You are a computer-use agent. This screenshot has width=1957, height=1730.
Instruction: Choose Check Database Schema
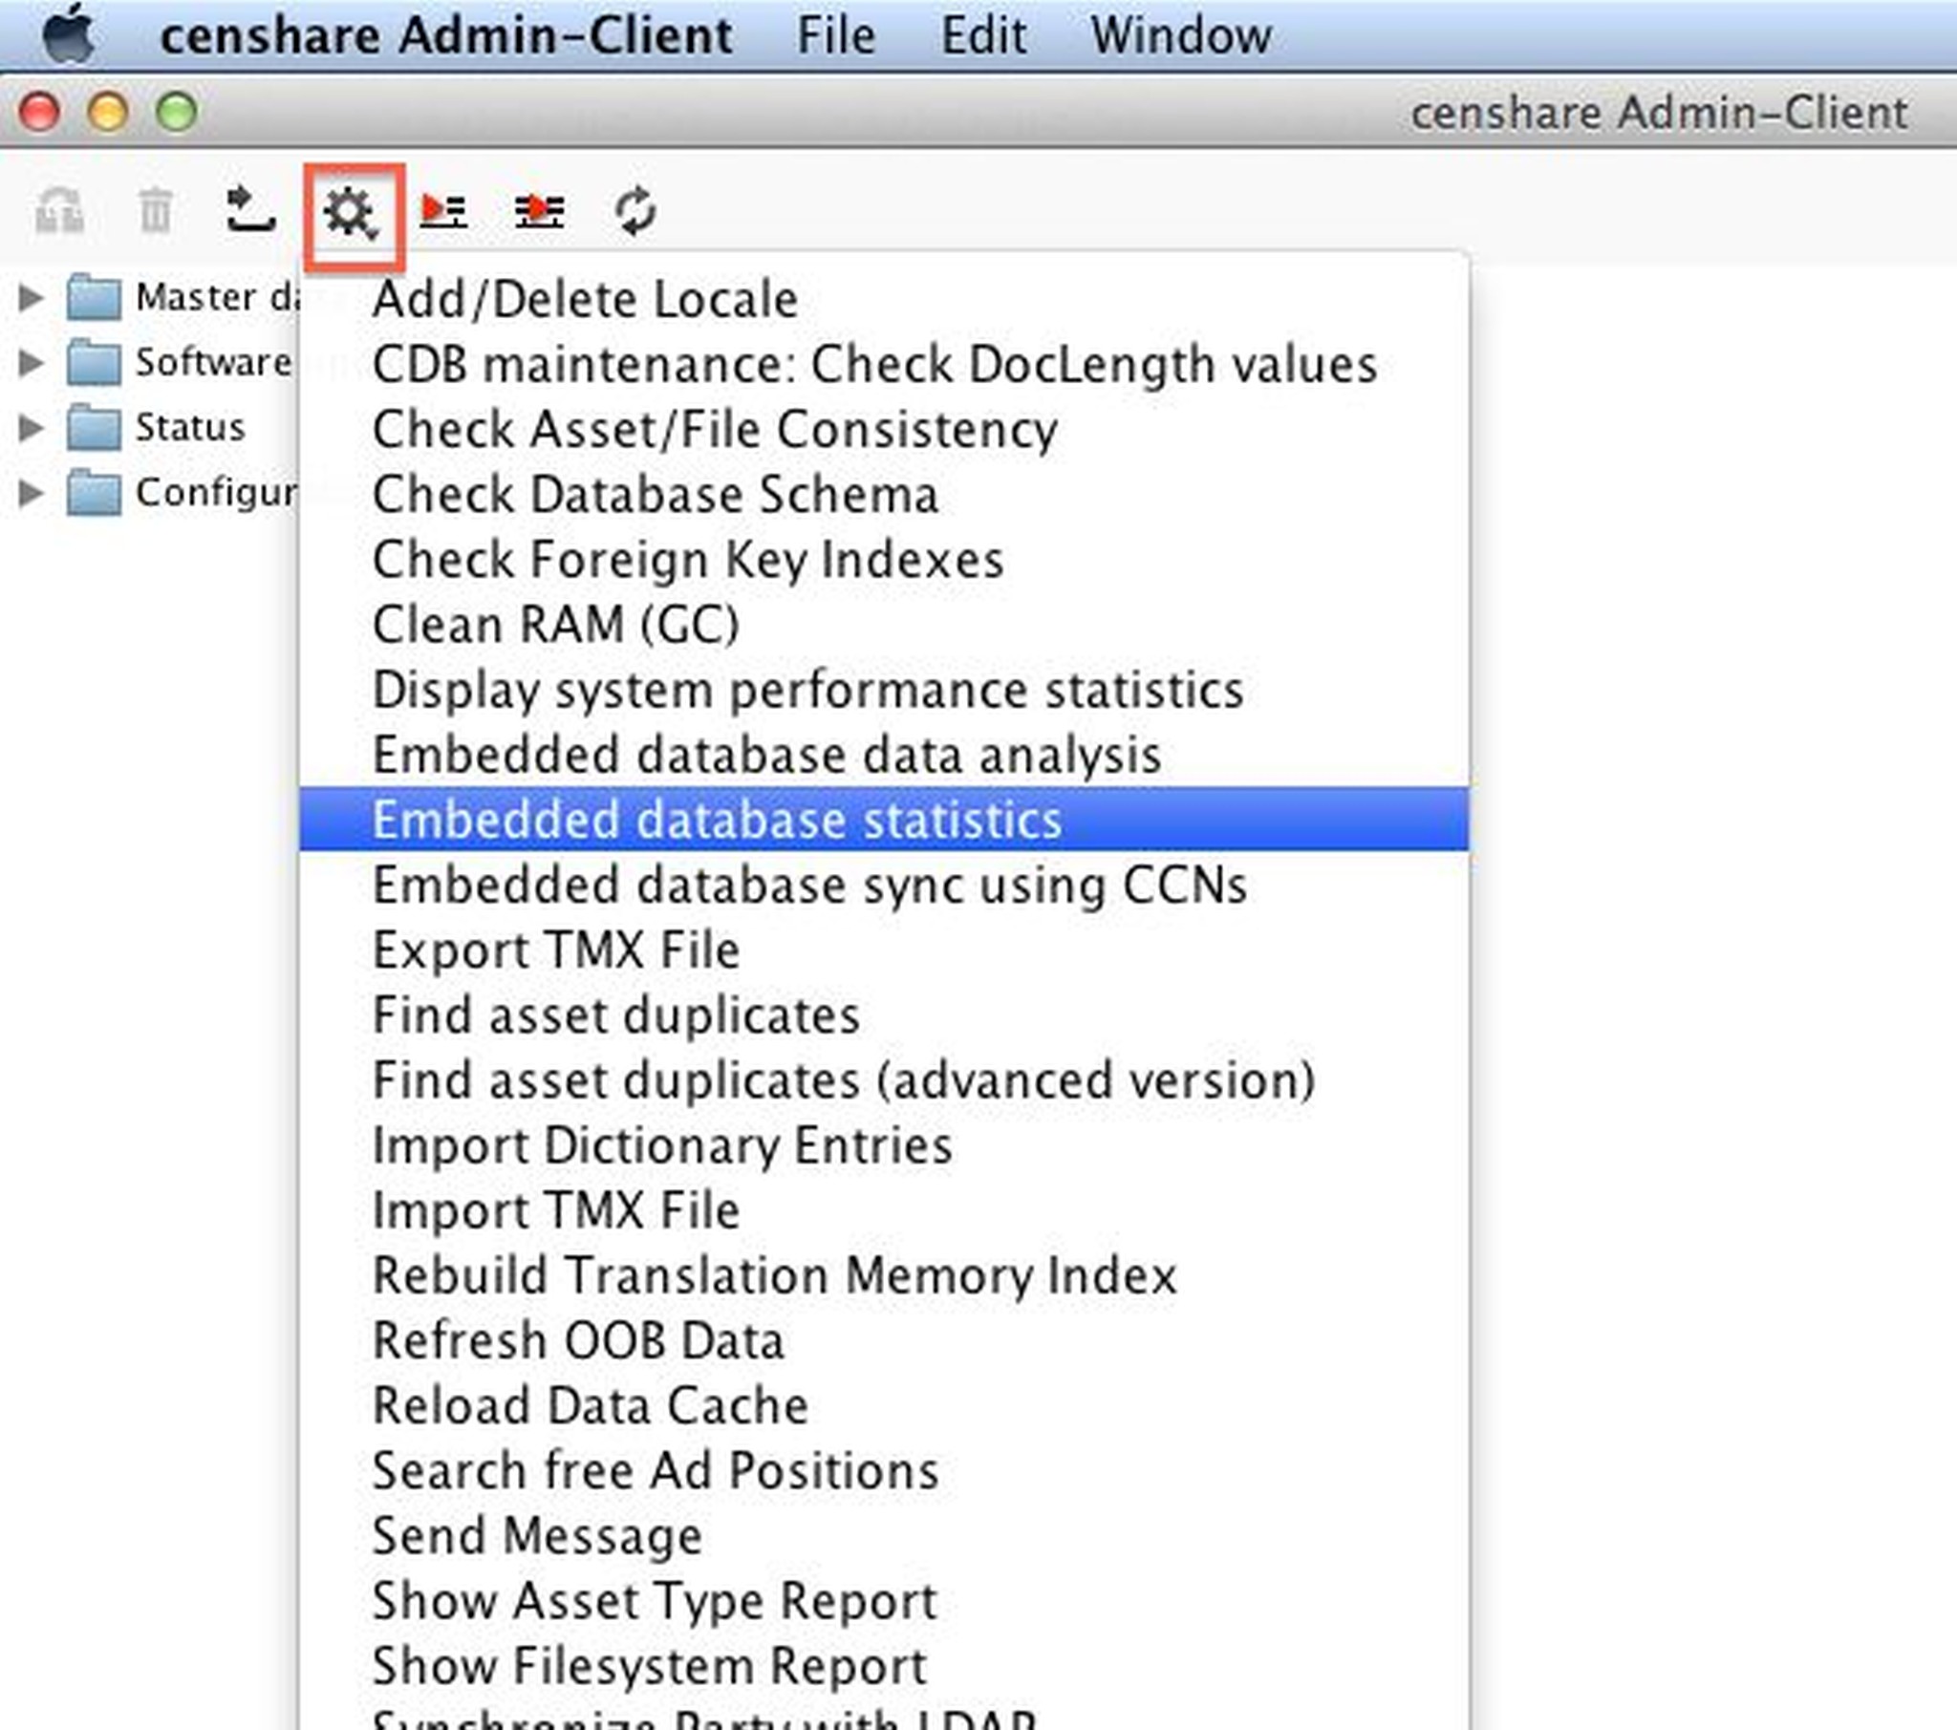tap(655, 495)
